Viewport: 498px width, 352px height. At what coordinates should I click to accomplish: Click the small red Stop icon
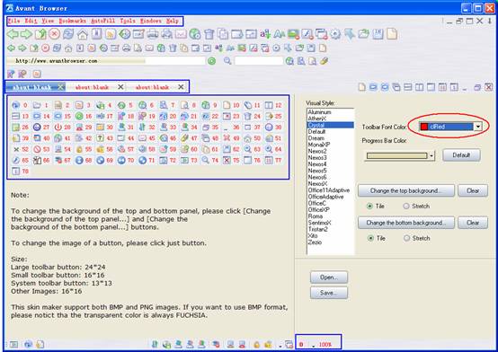[46, 48]
